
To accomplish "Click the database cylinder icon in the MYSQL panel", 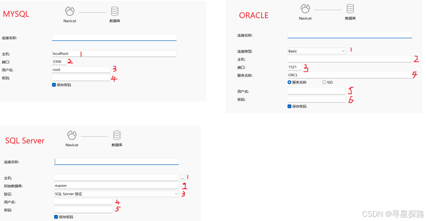I will [x=114, y=11].
